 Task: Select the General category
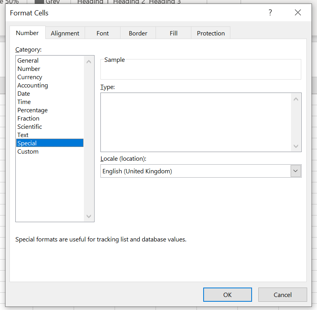pos(28,61)
